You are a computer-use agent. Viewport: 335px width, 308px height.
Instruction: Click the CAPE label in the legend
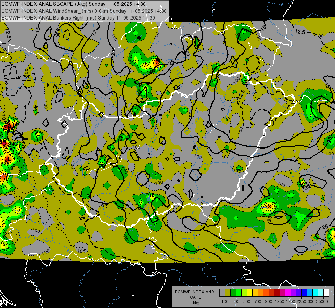[195, 297]
